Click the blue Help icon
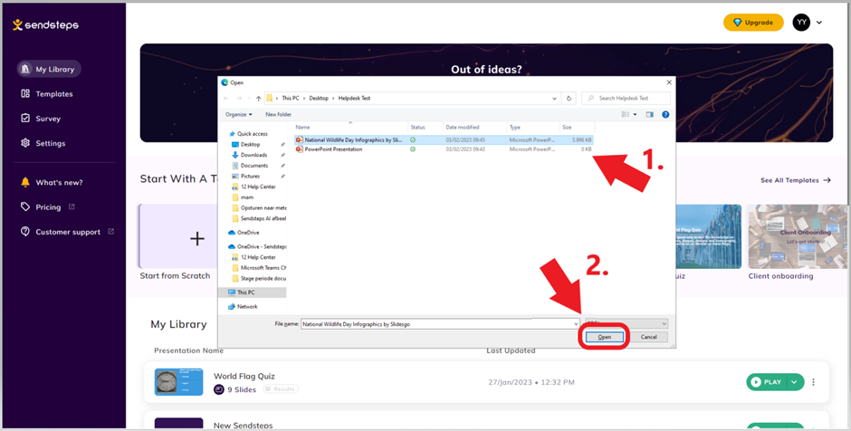Screen dimensions: 851x431 click(x=665, y=114)
